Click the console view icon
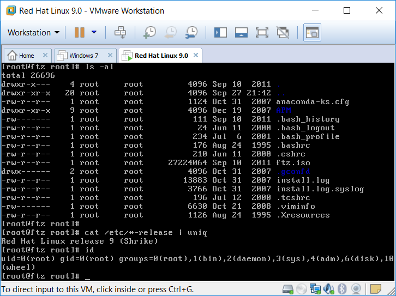Image resolution: width=396 pixels, height=296 pixels. (x=311, y=33)
